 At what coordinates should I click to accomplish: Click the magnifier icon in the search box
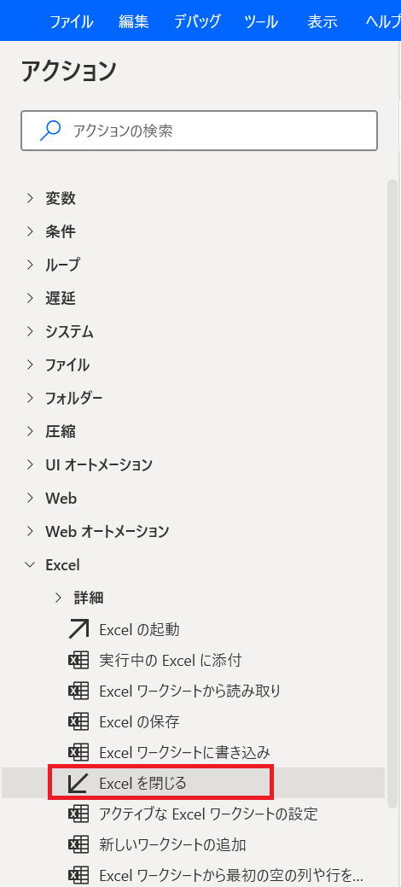(x=50, y=131)
